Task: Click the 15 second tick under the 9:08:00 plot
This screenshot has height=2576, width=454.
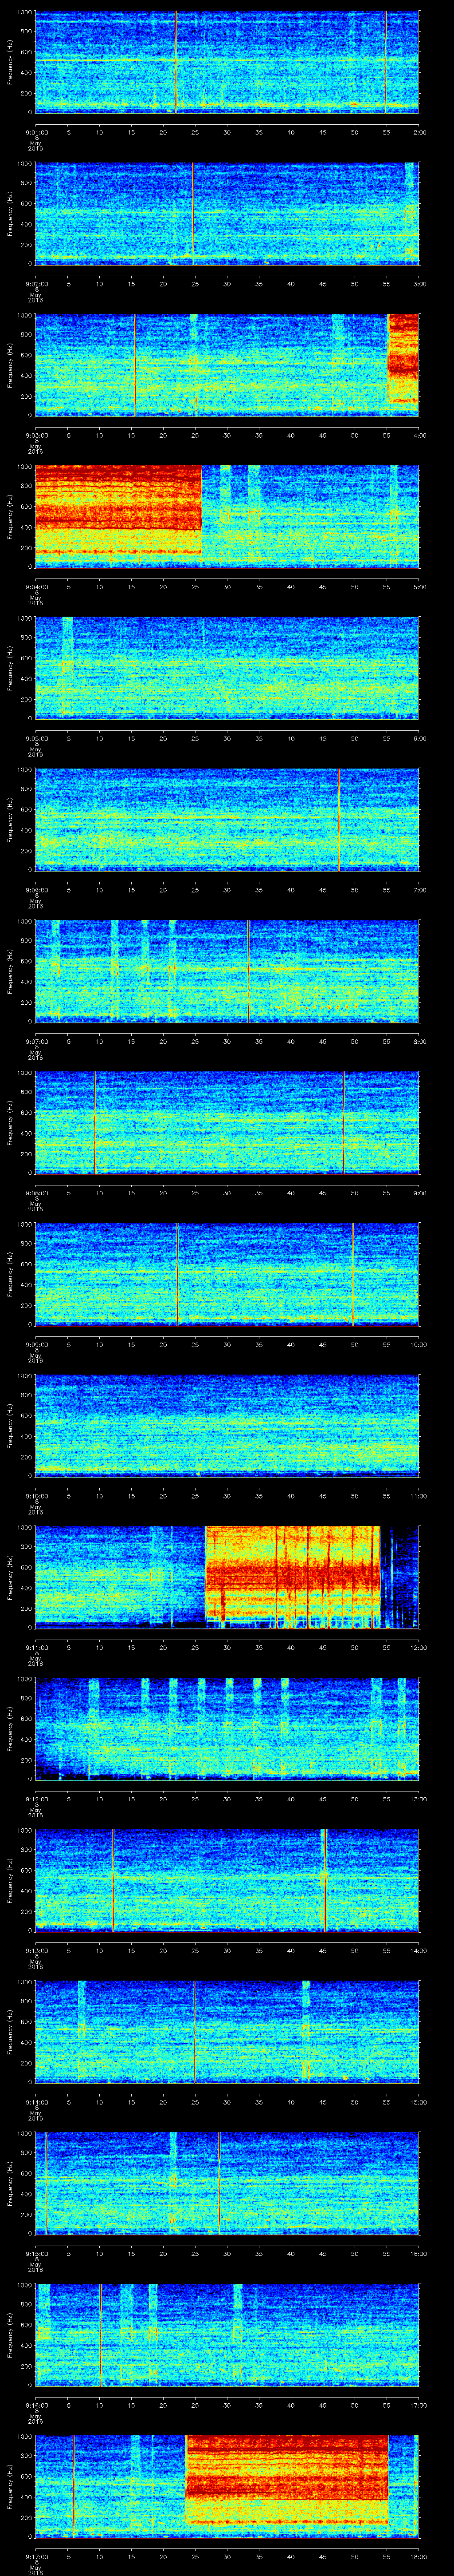Action: tap(131, 1193)
